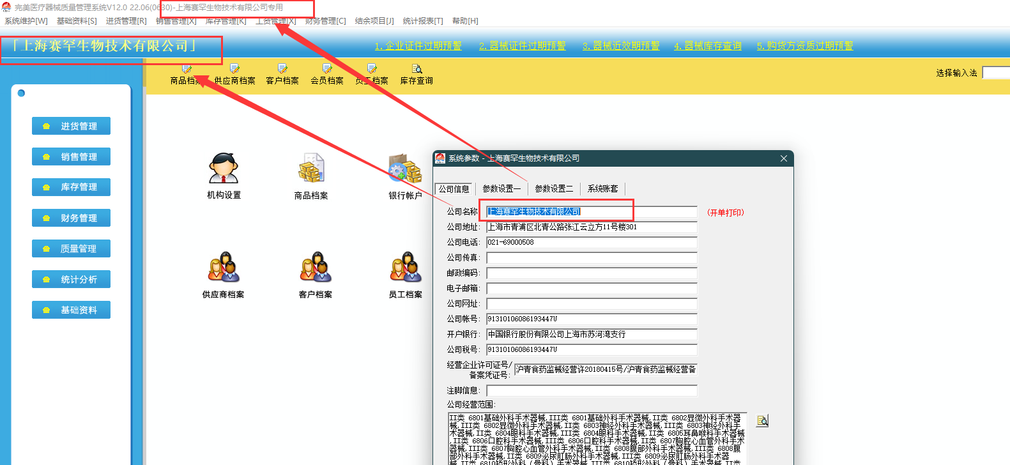The height and width of the screenshot is (465, 1010).
Task: Click the blue dot atop sidebar
Action: click(x=21, y=93)
